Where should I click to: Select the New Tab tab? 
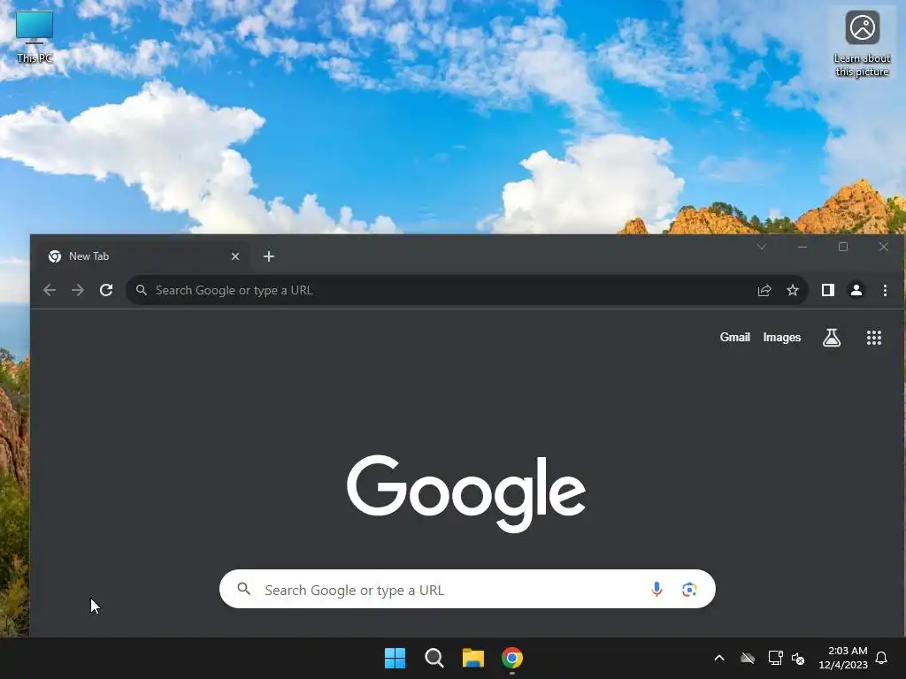[142, 256]
